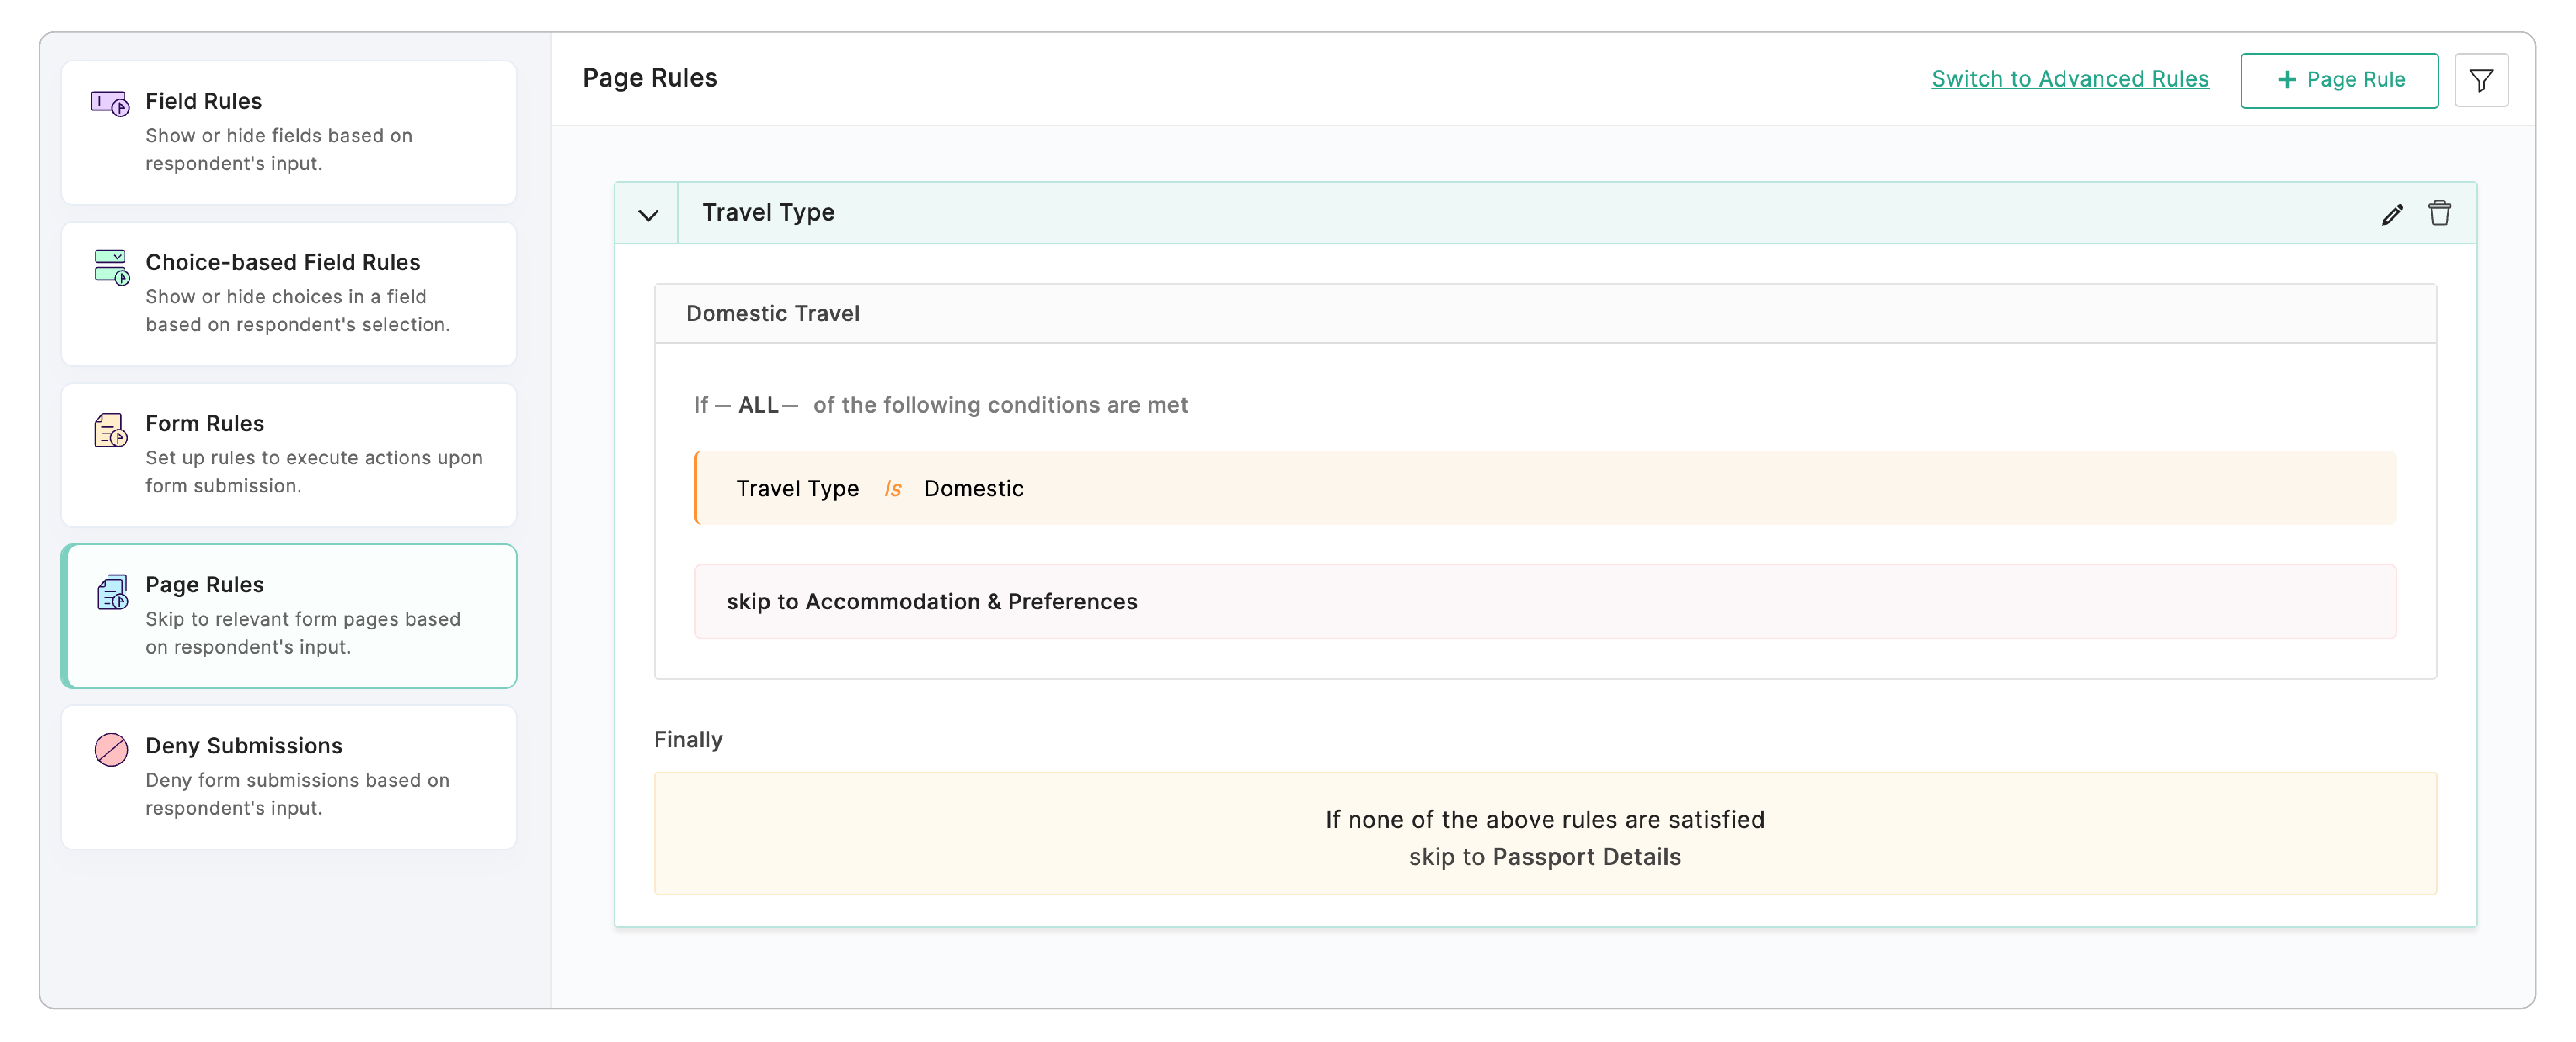Select the skip to Accommodation & Preferences action
Screen dimensions: 2576x1042
pos(932,601)
